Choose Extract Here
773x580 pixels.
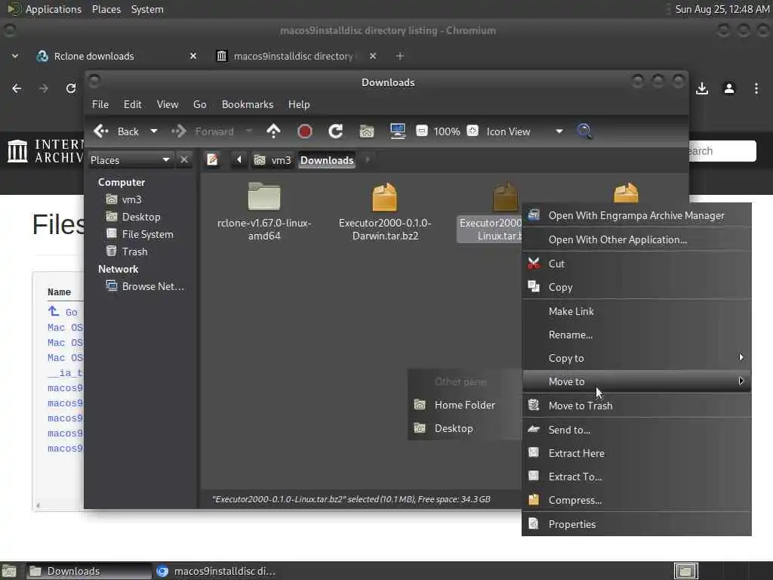click(636, 453)
